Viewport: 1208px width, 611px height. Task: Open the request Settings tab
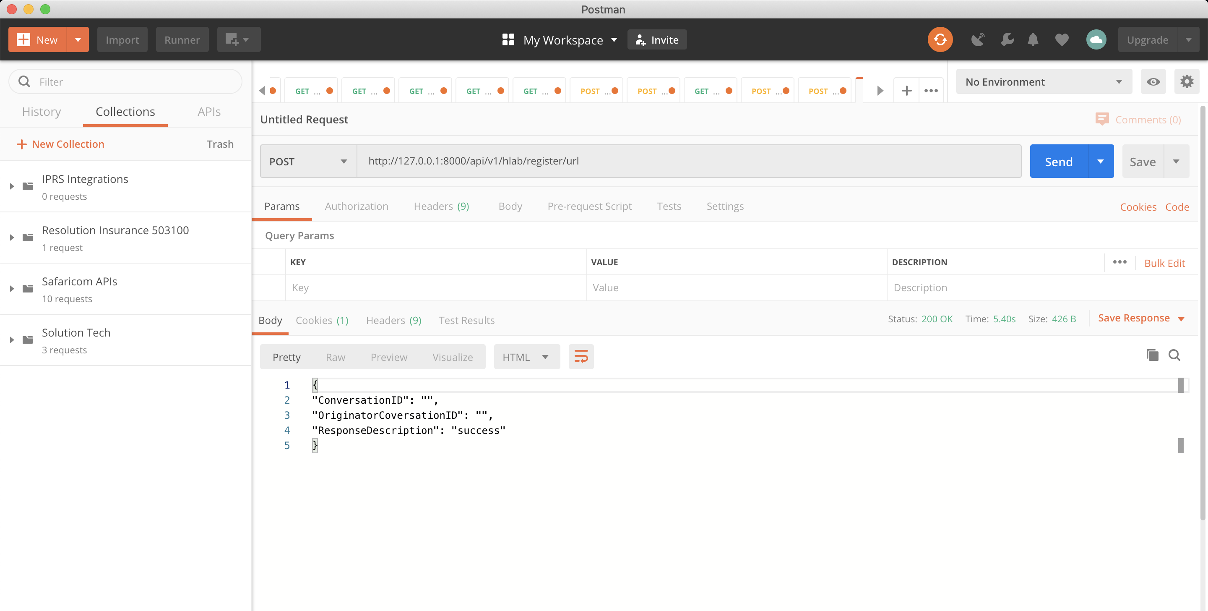[724, 206]
